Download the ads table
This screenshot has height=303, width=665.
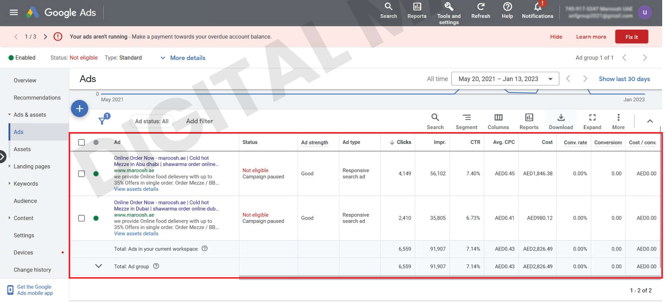(x=561, y=121)
